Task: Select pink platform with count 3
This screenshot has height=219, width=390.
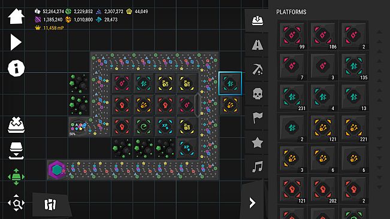Action: click(323, 66)
